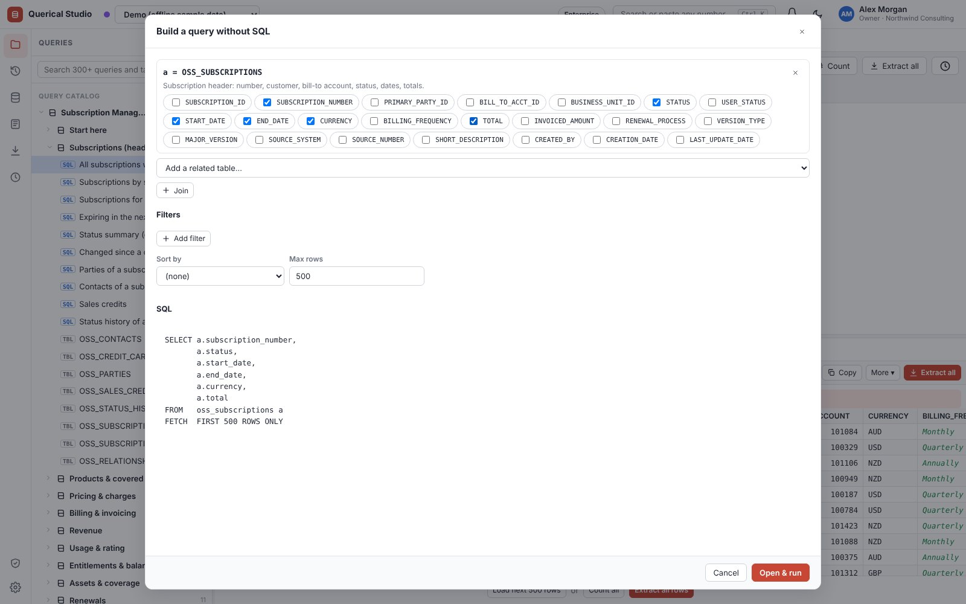Viewport: 966px width, 604px height.
Task: Click the SQL icon beside Sales credits
Action: click(x=68, y=304)
